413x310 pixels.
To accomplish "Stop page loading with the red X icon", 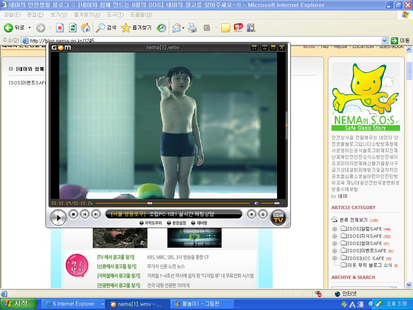I will click(60, 28).
